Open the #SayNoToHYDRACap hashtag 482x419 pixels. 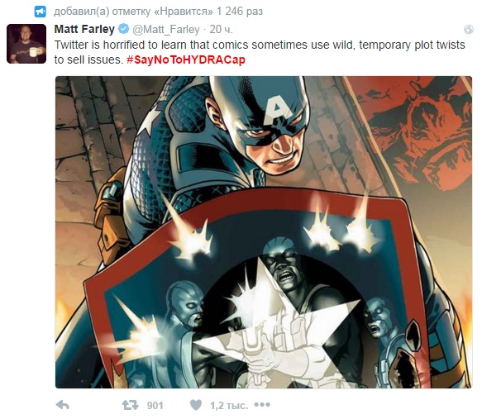click(186, 60)
